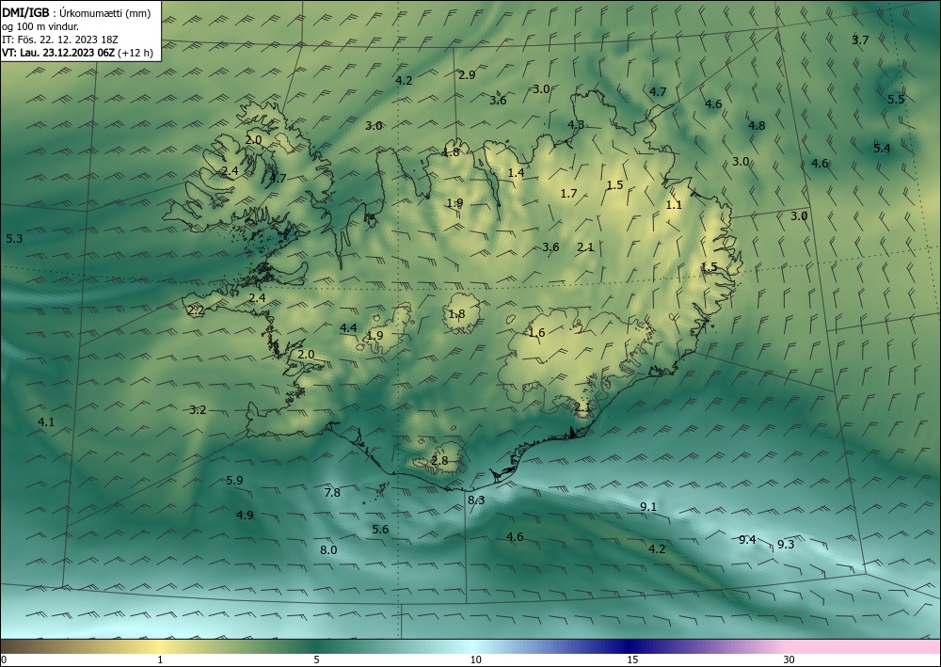Click the 1.1 value in east Iceland
This screenshot has height=667, width=941.
[x=674, y=204]
